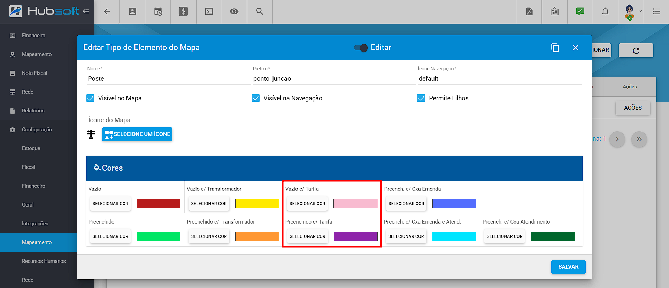Screen dimensions: 669x288
Task: Click the Ações button behind dialog
Action: tap(633, 108)
